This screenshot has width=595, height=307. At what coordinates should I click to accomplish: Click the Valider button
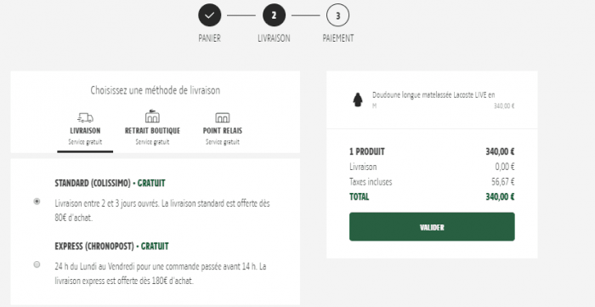coord(432,226)
